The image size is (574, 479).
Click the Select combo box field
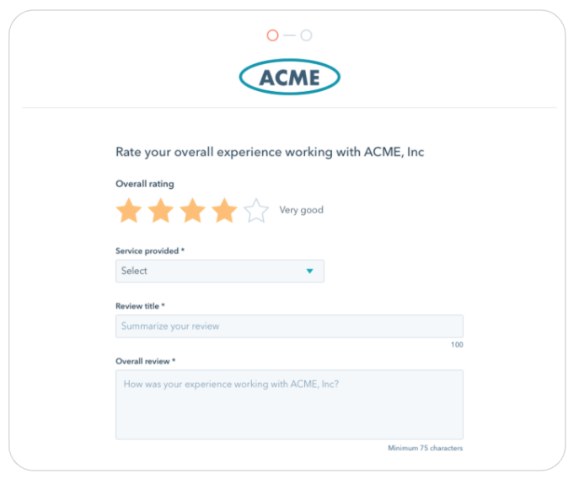220,271
